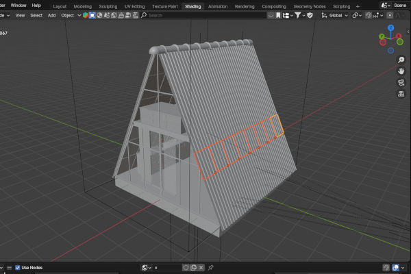Open the Window menu
This screenshot has height=274, width=411.
tap(18, 5)
